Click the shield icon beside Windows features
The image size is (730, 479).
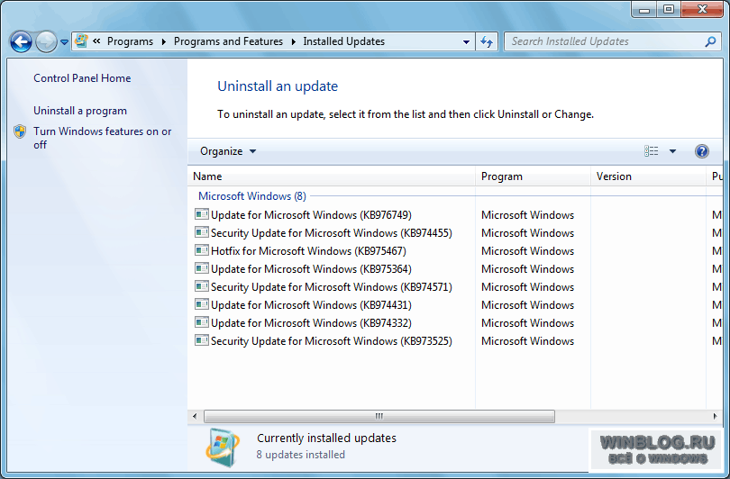click(20, 131)
